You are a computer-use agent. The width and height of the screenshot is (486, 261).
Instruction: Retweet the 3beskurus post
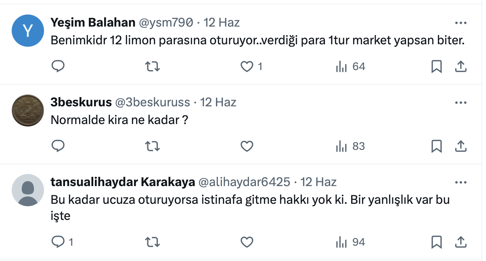pyautogui.click(x=152, y=146)
